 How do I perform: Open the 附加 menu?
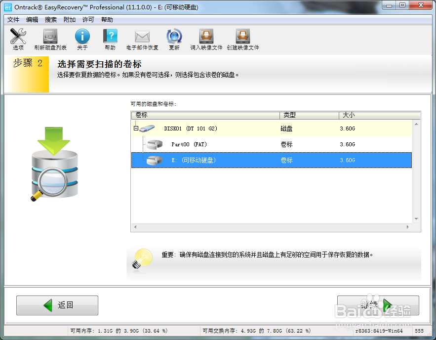pyautogui.click(x=70, y=20)
